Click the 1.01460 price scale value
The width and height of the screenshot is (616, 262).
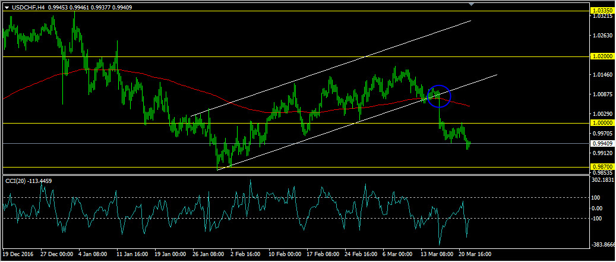[603, 75]
